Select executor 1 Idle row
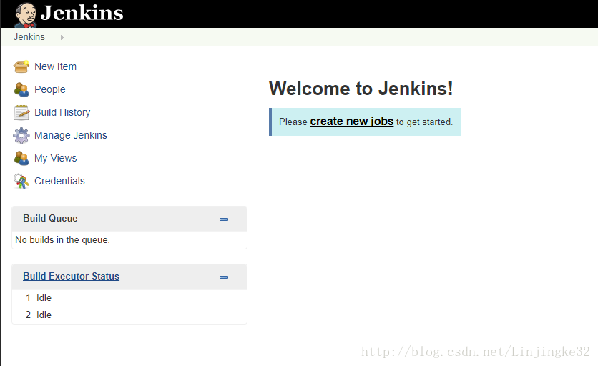This screenshot has width=598, height=366. [x=129, y=298]
